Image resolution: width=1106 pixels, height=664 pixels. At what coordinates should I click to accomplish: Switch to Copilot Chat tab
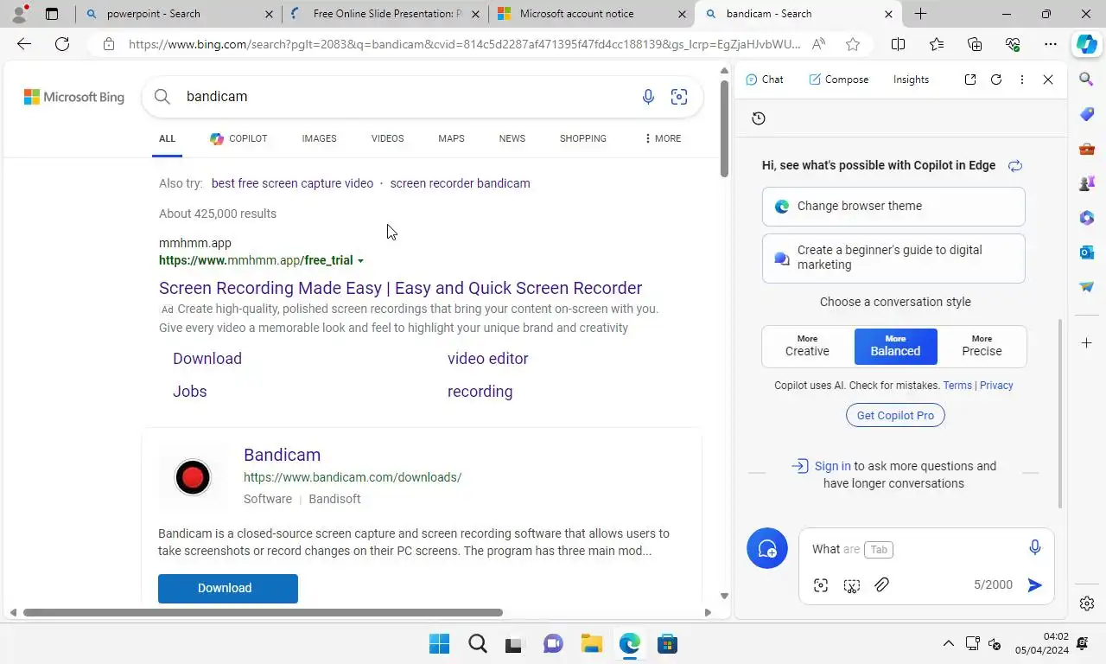pos(765,80)
